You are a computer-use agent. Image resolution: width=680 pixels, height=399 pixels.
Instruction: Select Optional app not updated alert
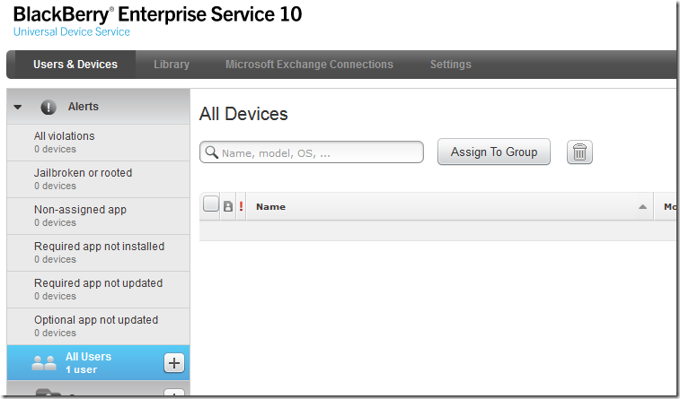99,326
